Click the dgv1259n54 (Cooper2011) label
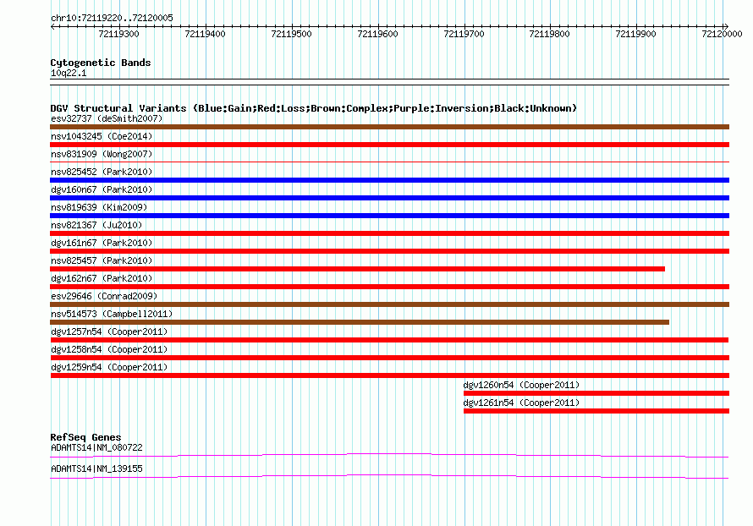The width and height of the screenshot is (753, 526). click(x=109, y=367)
